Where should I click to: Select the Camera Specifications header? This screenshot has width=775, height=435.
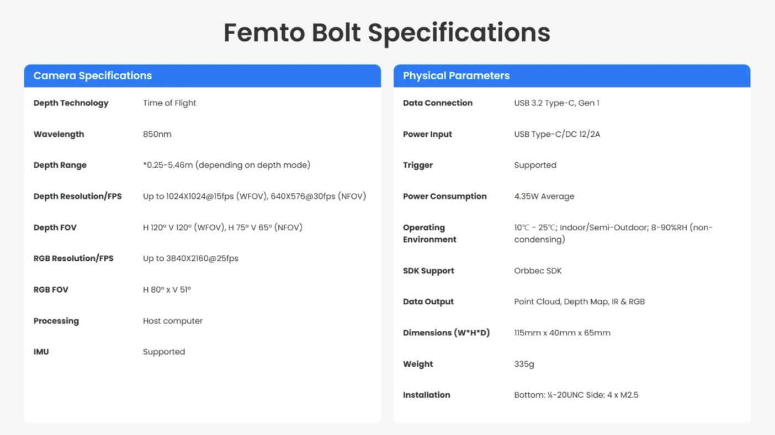[92, 76]
